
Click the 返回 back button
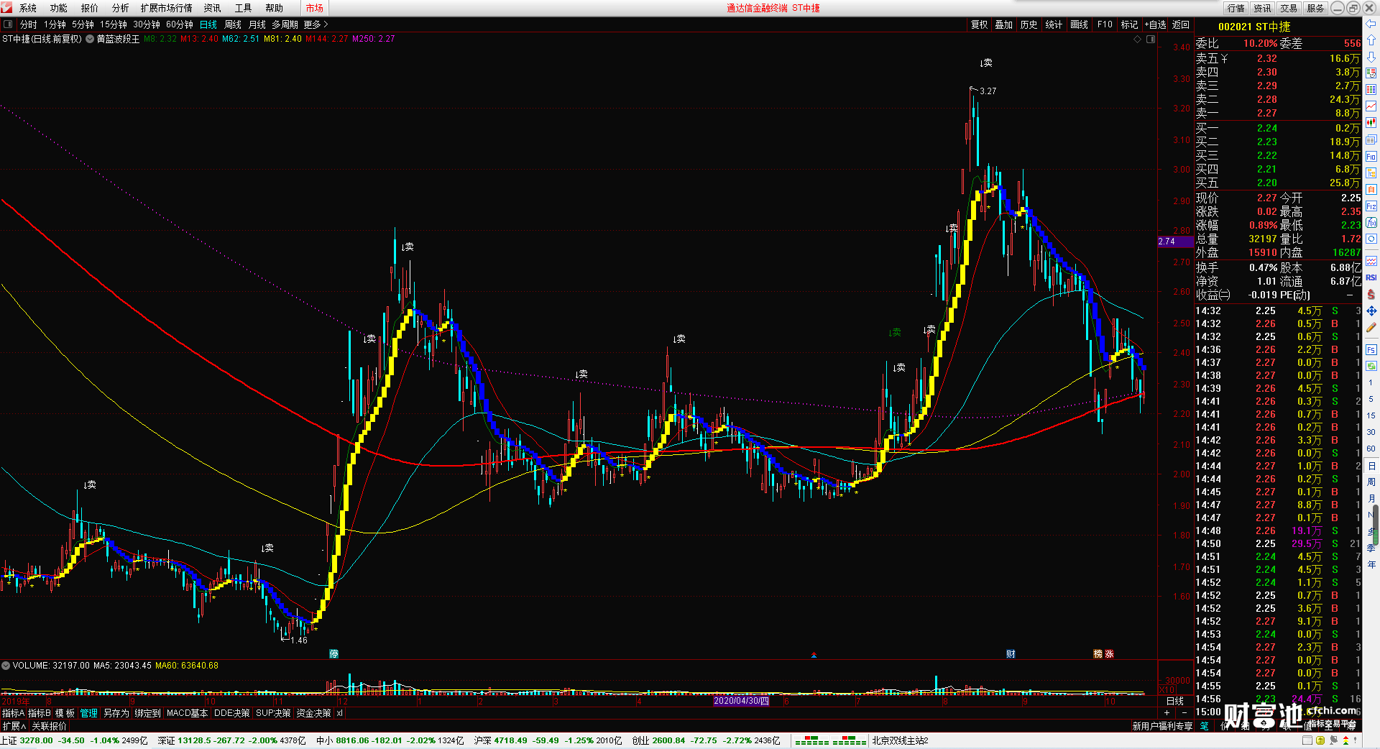coord(1181,24)
